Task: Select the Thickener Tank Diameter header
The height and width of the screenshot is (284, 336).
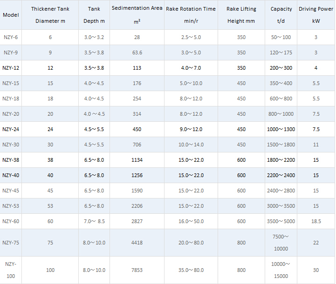Action: click(50, 15)
